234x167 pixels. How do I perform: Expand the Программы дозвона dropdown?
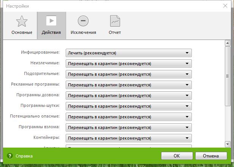pos(129,95)
